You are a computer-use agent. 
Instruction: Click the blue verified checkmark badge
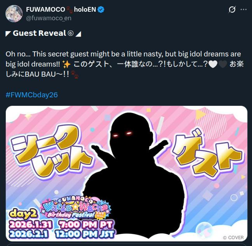pyautogui.click(x=101, y=10)
